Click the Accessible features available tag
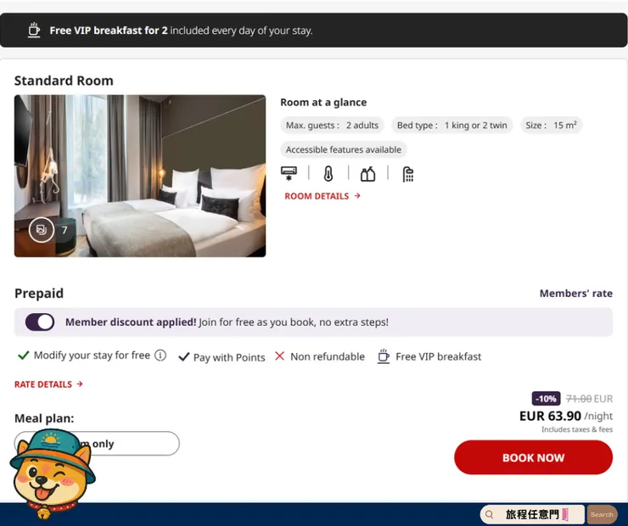This screenshot has height=526, width=628. (343, 149)
